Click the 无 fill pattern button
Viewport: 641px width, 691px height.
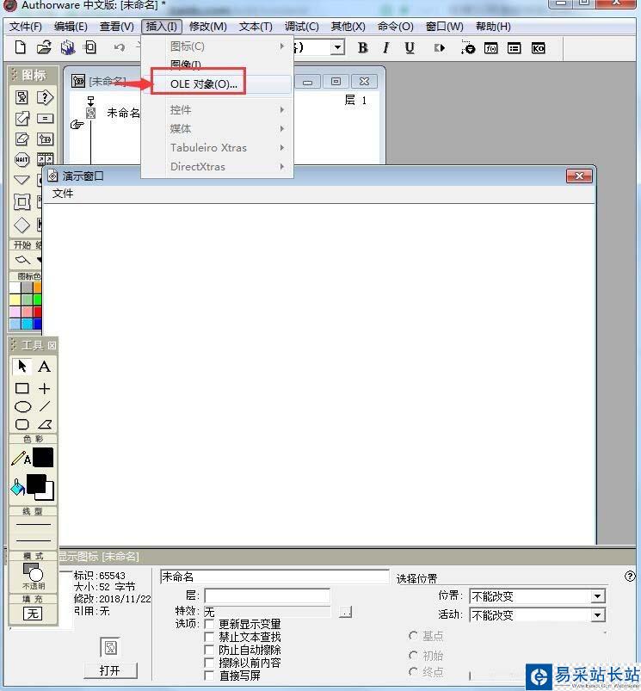[33, 614]
